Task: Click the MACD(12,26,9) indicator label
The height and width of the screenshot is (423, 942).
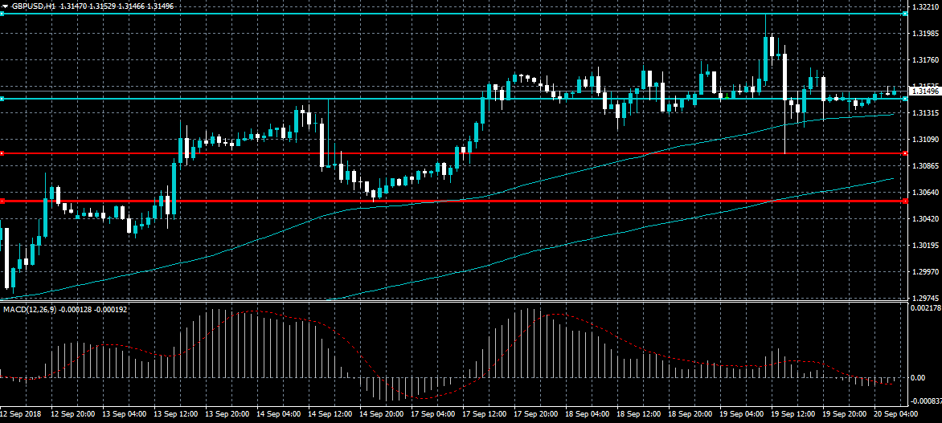Action: pyautogui.click(x=30, y=310)
